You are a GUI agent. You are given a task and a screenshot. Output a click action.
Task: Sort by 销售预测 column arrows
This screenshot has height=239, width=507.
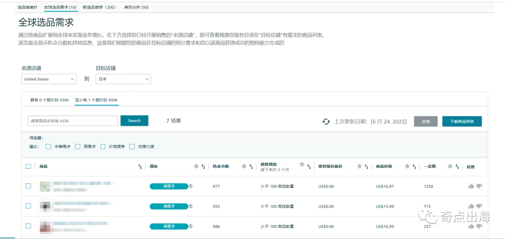pos(309,167)
